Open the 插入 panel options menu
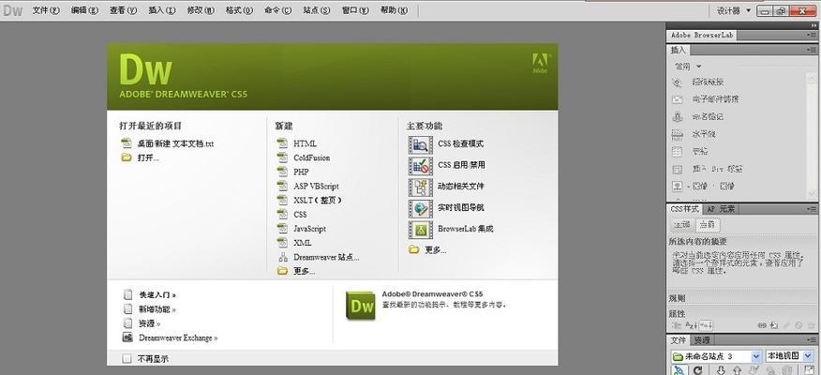The height and width of the screenshot is (375, 821). tap(813, 50)
